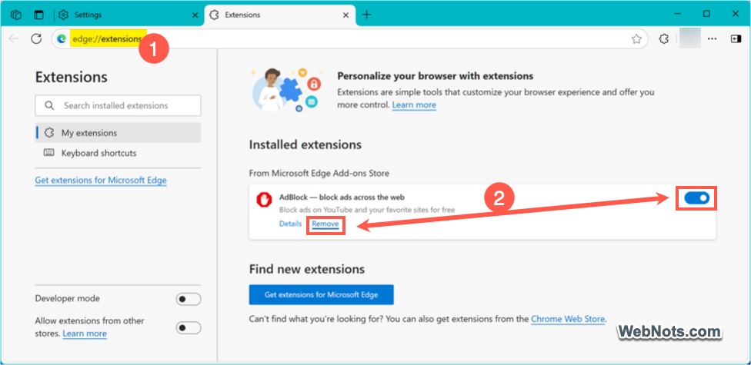Open the tab actions menu icon
Viewport: 751px width, 365px height.
(38, 15)
